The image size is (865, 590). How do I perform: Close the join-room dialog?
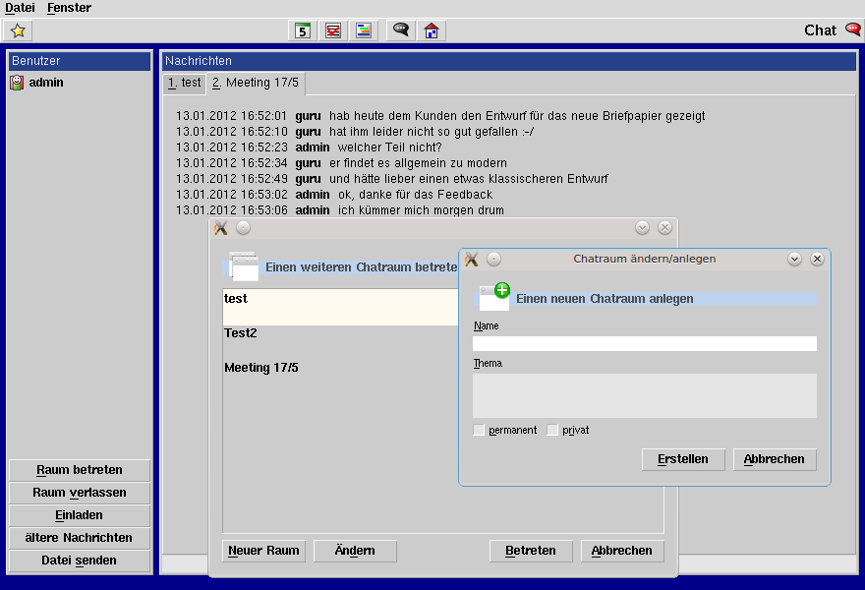click(664, 227)
